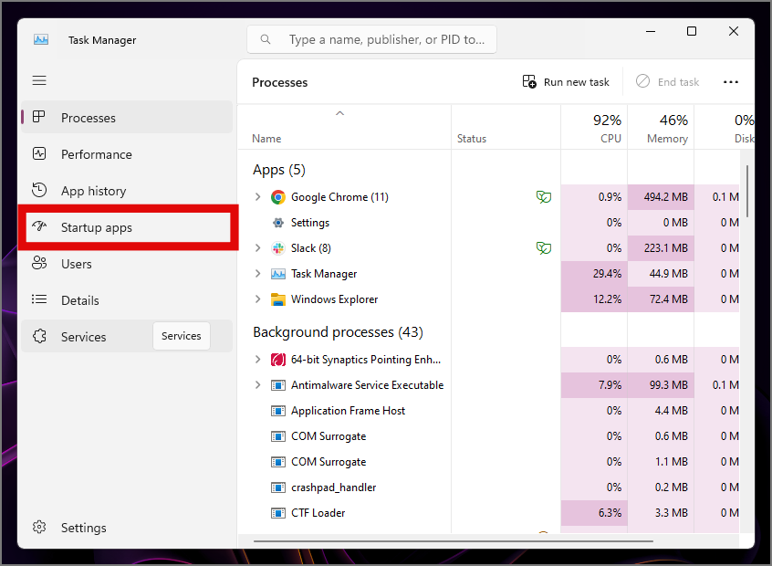Select the 'Application Frame Host' process name
The image size is (772, 566).
348,411
